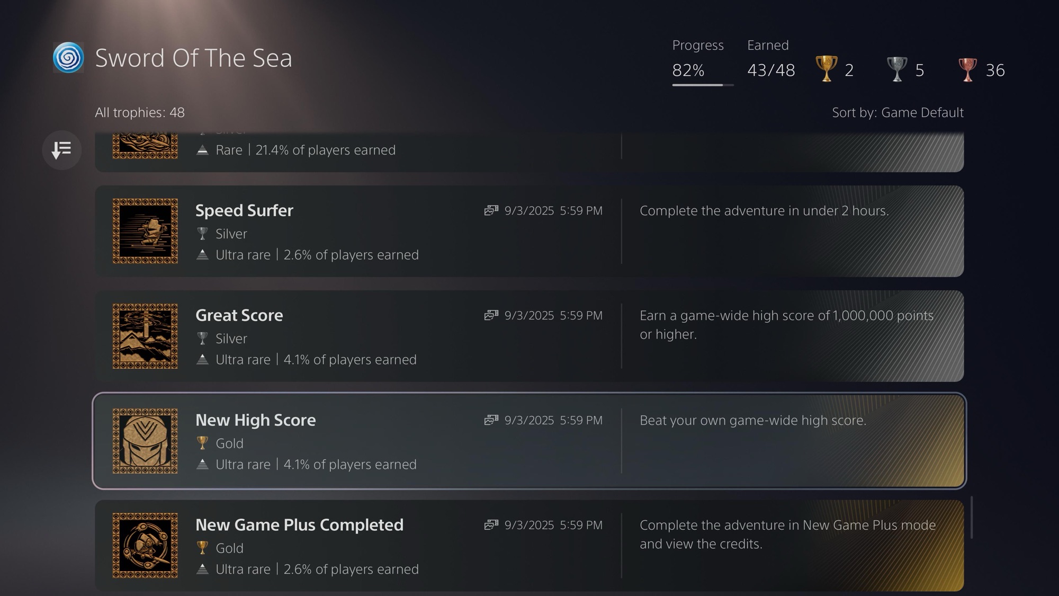Click the 82% progress bar
The height and width of the screenshot is (596, 1059).
click(703, 85)
